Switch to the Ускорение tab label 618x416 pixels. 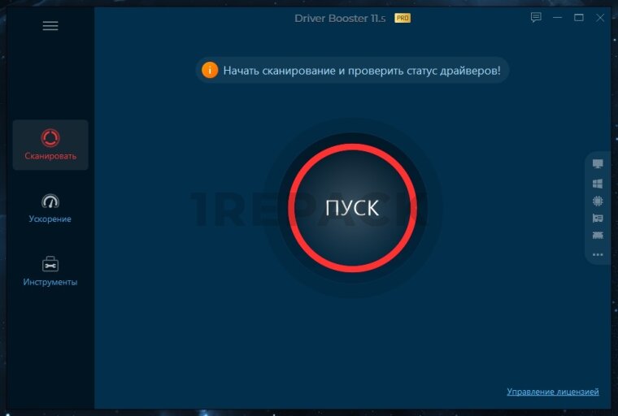(x=50, y=219)
